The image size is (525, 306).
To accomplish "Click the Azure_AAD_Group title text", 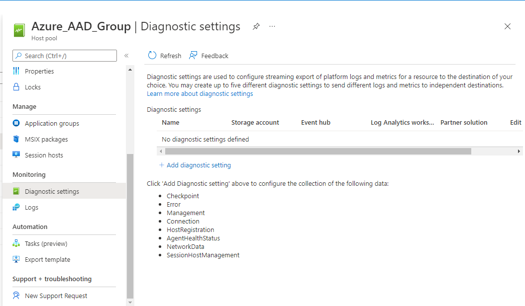I will pyautogui.click(x=81, y=26).
